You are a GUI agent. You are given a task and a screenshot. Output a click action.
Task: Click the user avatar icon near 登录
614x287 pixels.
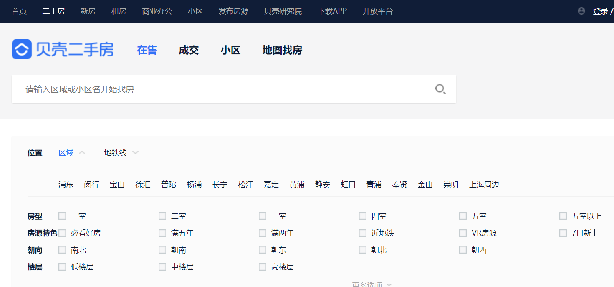coord(581,11)
